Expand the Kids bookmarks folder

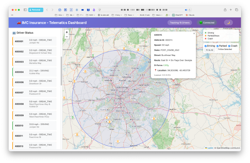pos(59,15)
